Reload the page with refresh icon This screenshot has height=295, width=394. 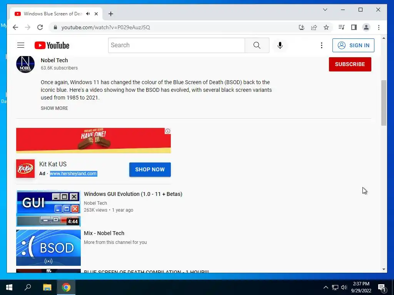40,27
